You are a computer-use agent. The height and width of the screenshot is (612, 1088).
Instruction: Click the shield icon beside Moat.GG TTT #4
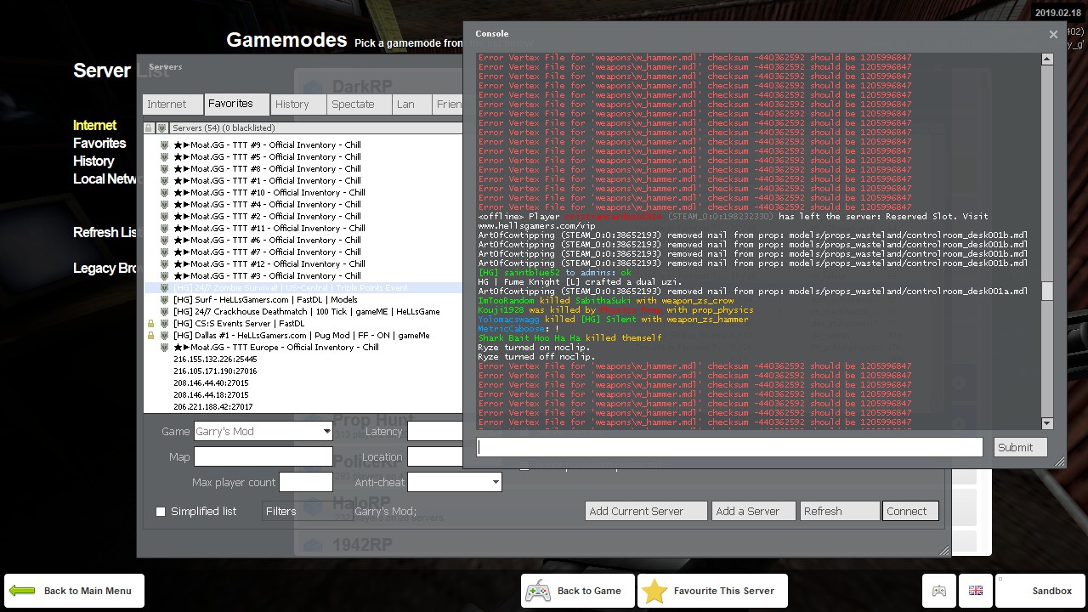click(164, 204)
